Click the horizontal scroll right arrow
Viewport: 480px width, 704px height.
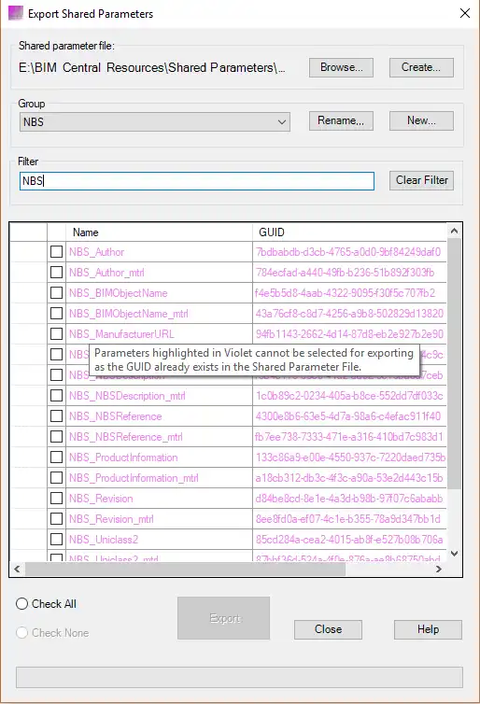tap(439, 569)
